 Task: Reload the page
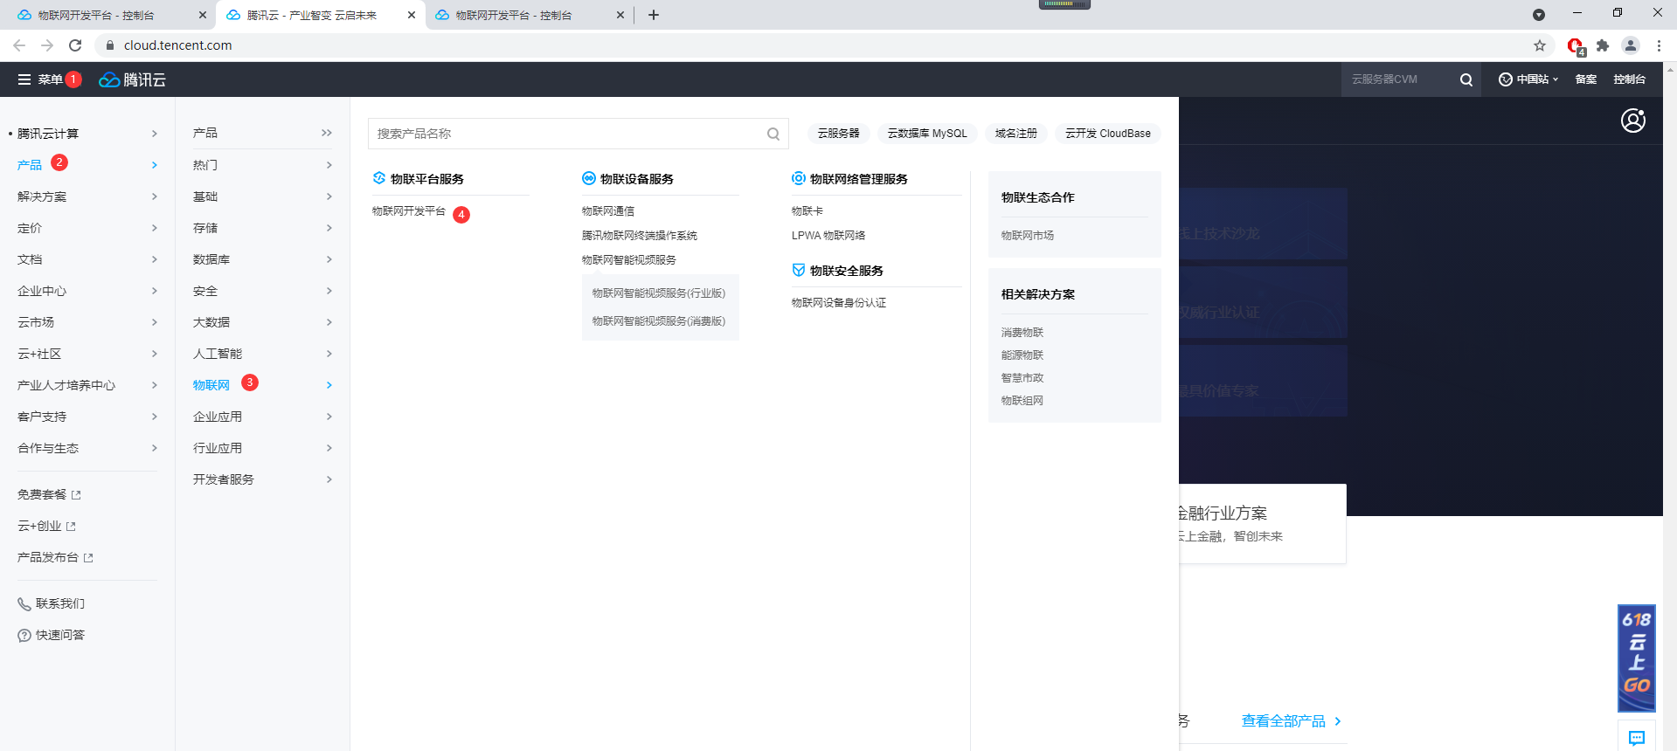point(75,45)
